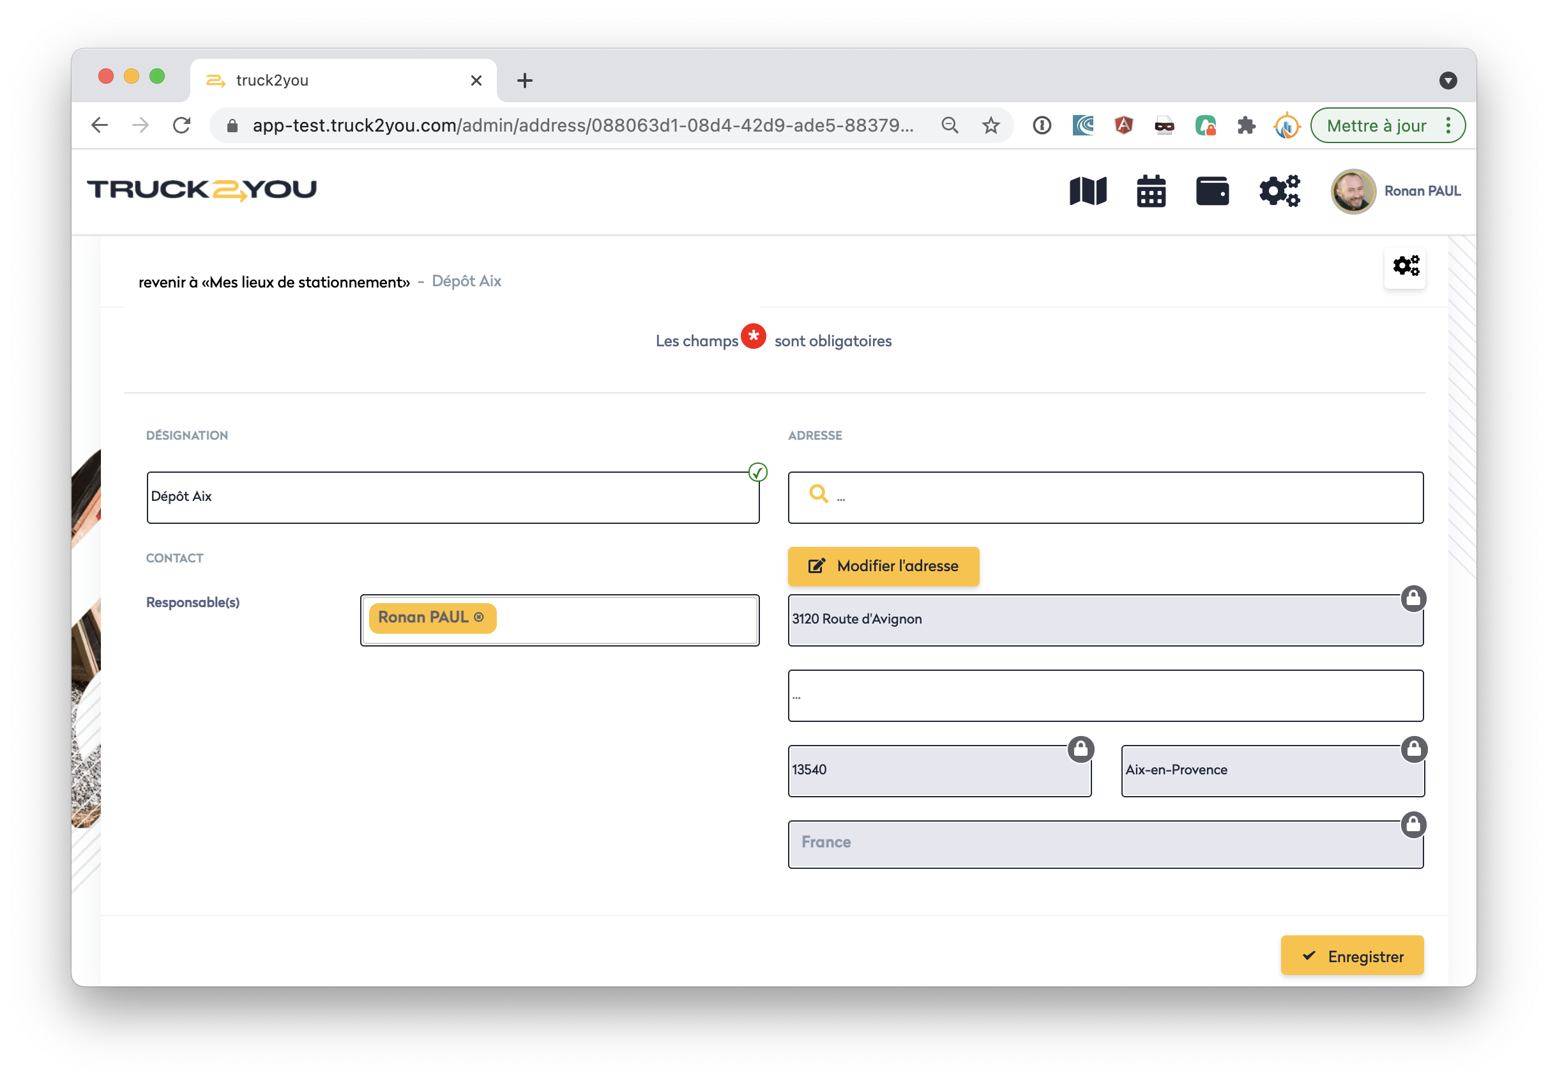Viewport: 1548px width, 1081px height.
Task: Open the settings gears icon in header
Action: (1279, 191)
